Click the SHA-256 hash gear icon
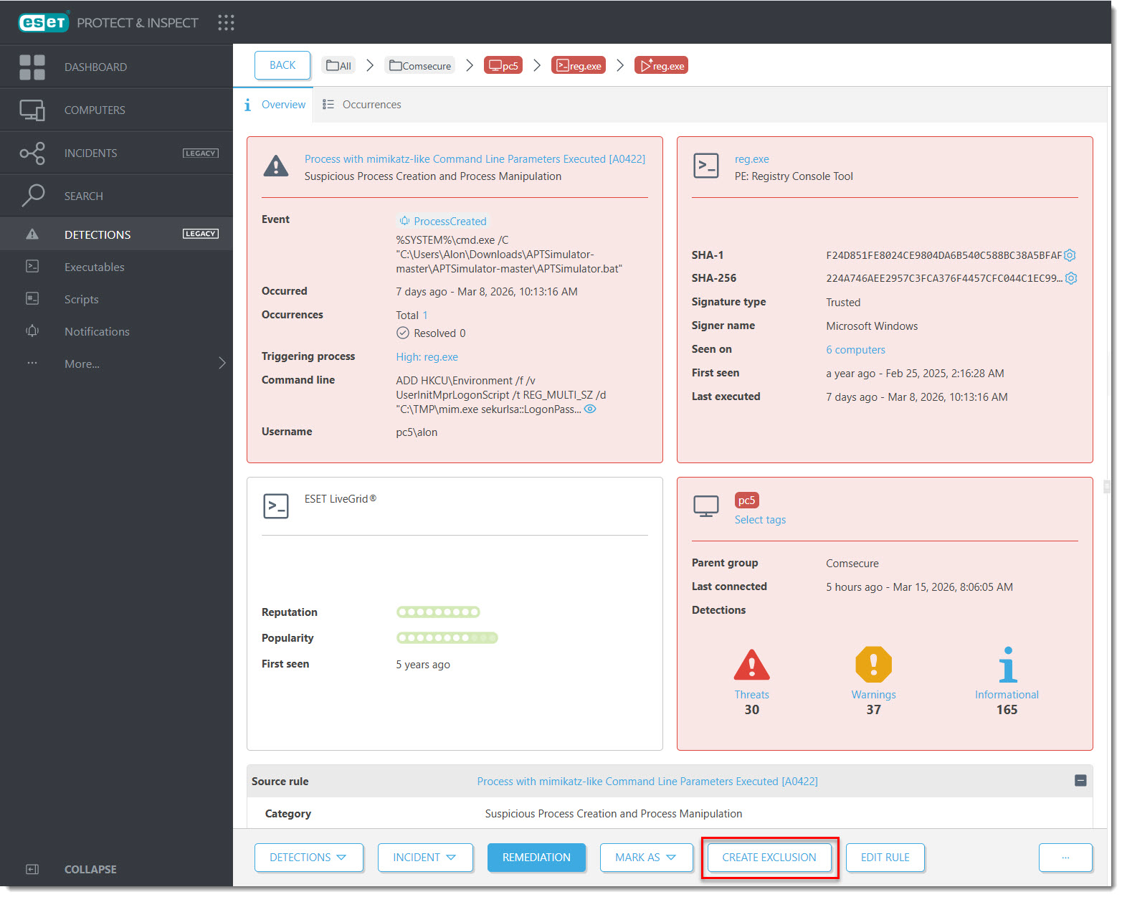The image size is (1122, 897). [1071, 278]
